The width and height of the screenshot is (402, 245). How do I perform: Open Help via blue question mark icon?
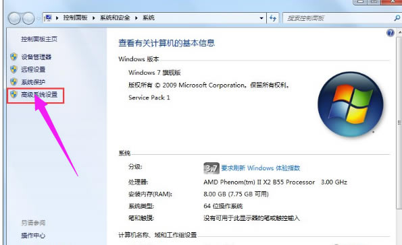pos(391,33)
